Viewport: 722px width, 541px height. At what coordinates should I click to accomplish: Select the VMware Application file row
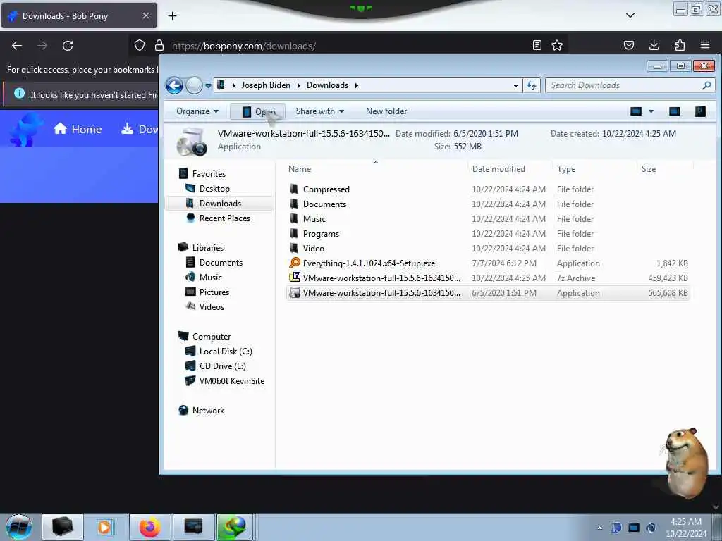coord(488,292)
